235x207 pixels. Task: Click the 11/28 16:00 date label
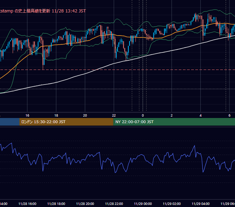pos(27,204)
